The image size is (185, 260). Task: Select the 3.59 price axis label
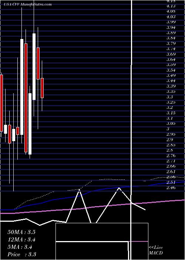click(171, 65)
